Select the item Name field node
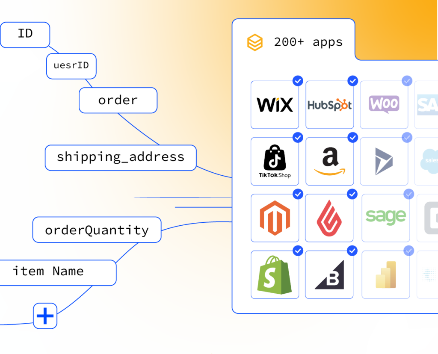Image resolution: width=438 pixels, height=354 pixels. pos(58,273)
